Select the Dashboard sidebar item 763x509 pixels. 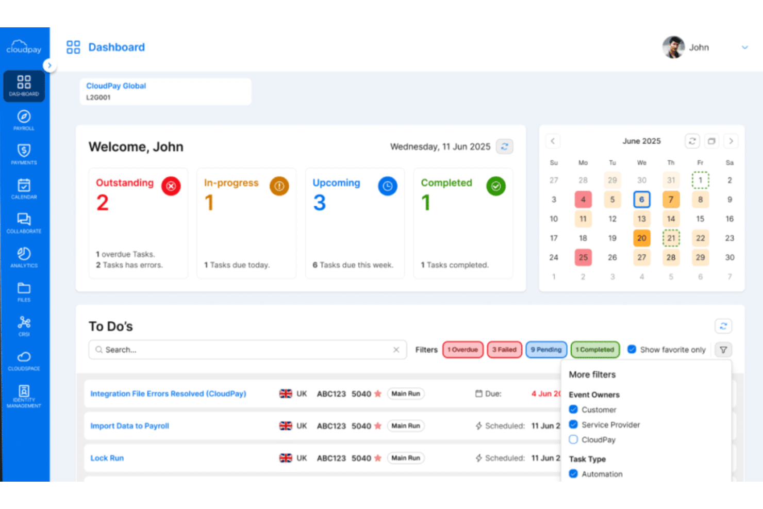click(24, 86)
